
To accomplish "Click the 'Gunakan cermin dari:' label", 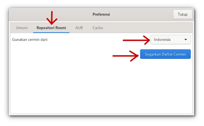I will (30, 40).
